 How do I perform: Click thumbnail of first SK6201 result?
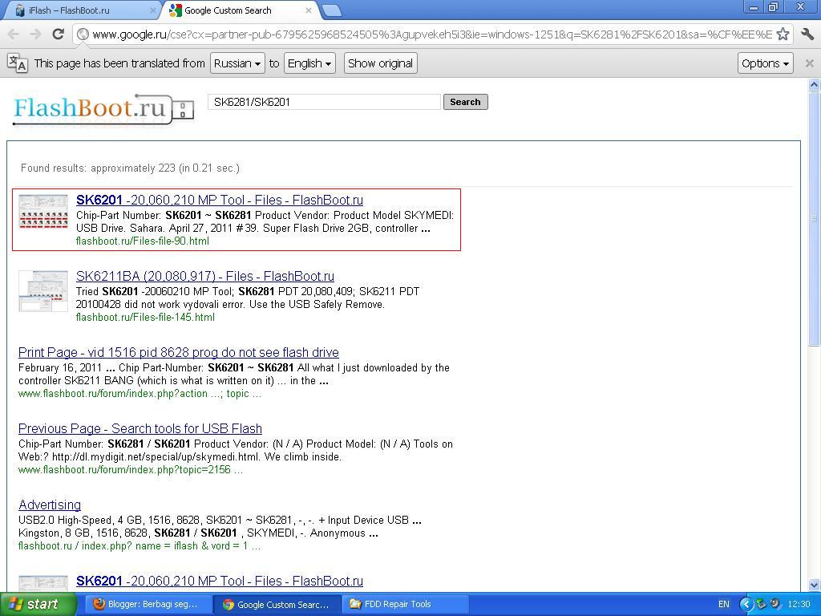43,212
